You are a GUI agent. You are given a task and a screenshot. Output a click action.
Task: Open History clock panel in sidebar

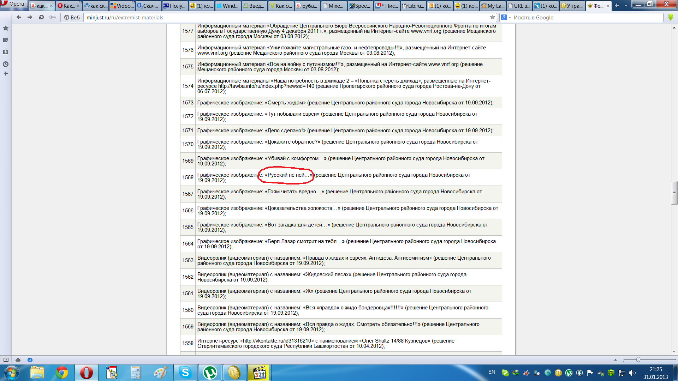coord(6,64)
